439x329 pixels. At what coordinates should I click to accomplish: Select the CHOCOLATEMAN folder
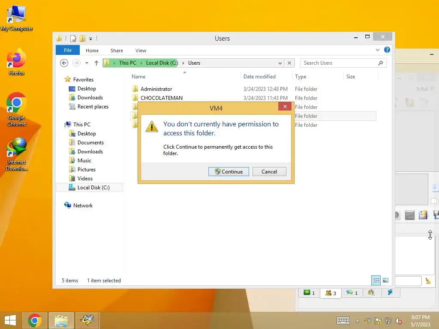[162, 98]
